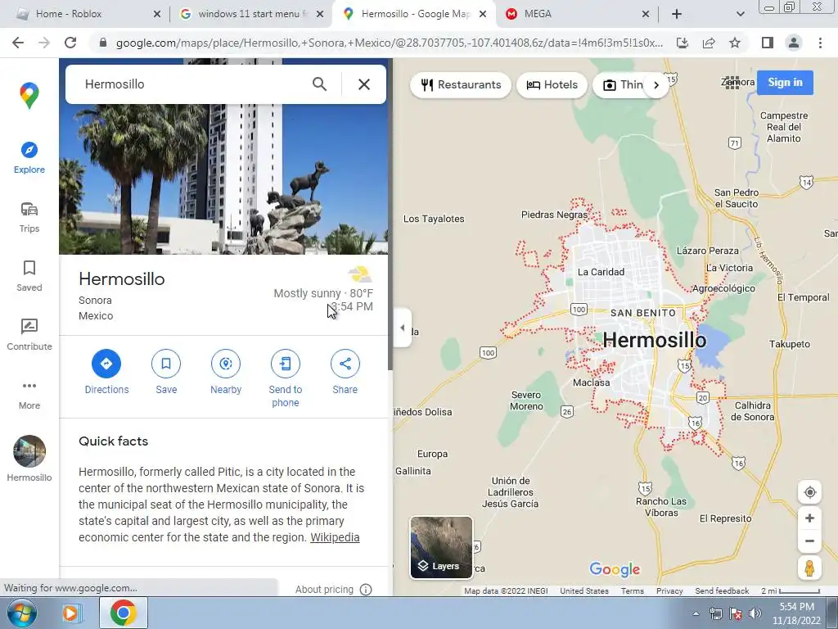Open a new browser tab

tap(677, 14)
